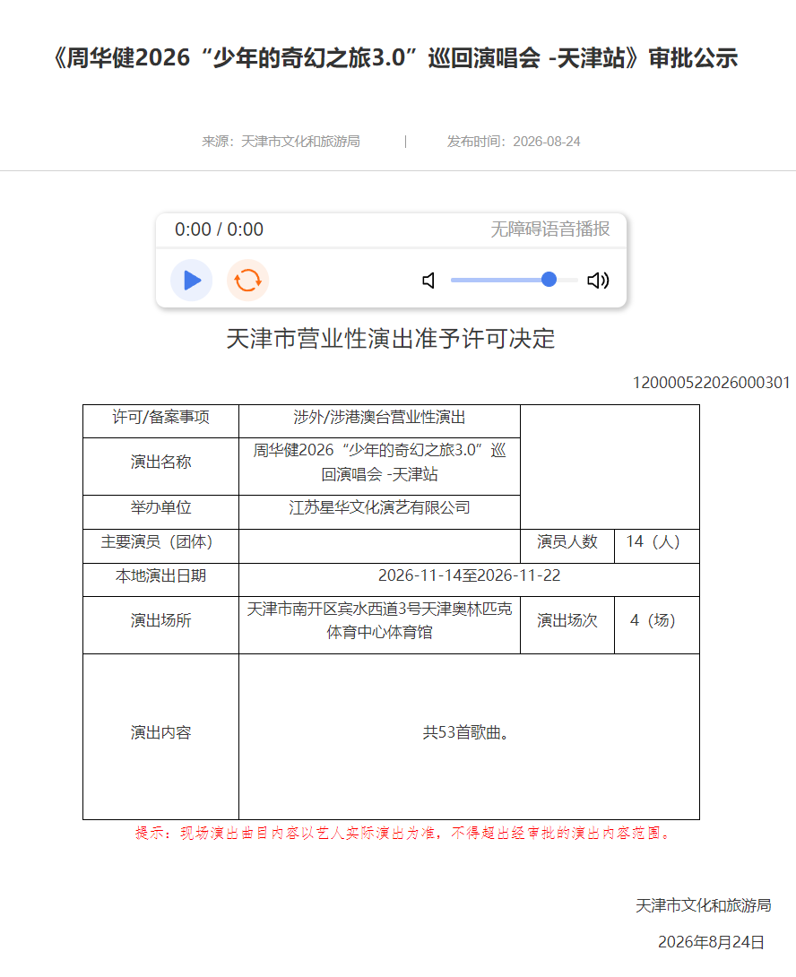Click the loud speaker icon
Screen dimensions: 796x977
pyautogui.click(x=598, y=281)
